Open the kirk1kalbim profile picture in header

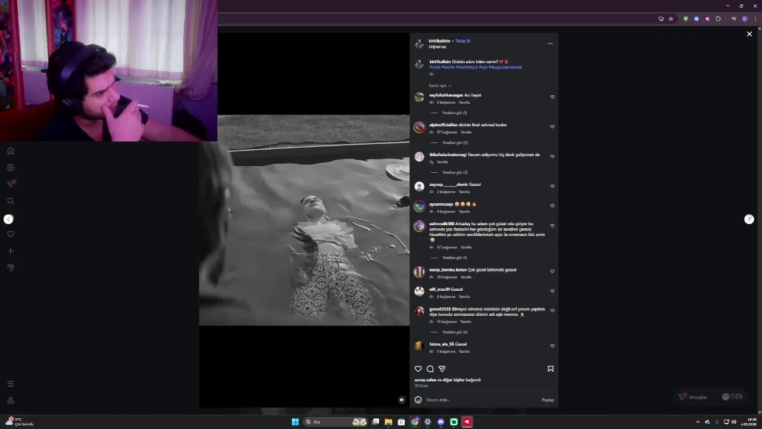pos(419,43)
